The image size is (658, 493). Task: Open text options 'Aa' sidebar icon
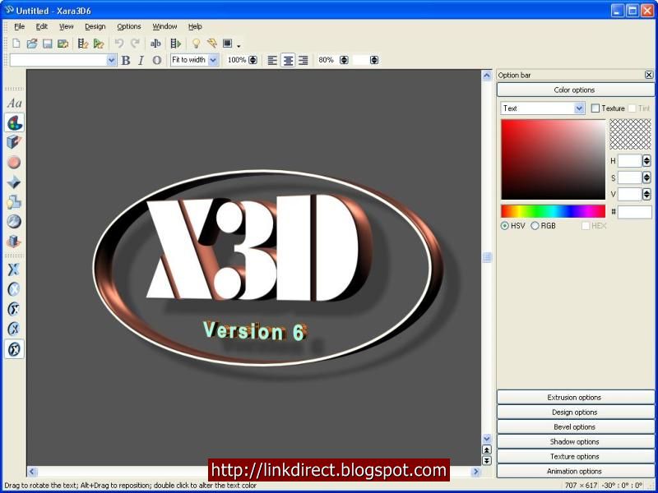14,103
